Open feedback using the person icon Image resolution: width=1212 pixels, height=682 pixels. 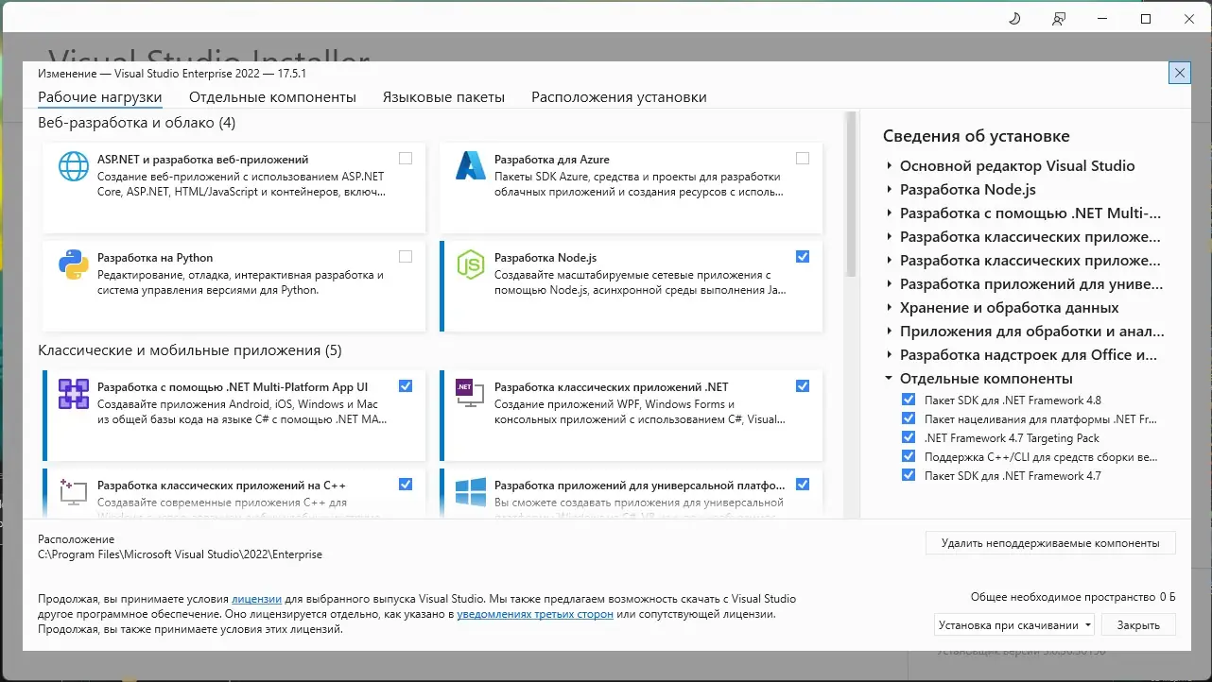point(1058,18)
